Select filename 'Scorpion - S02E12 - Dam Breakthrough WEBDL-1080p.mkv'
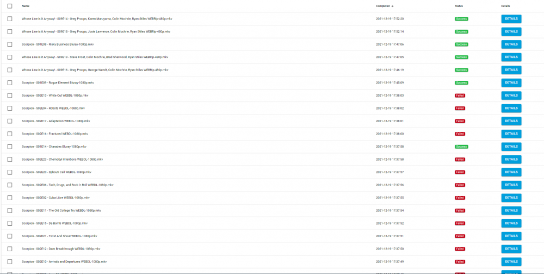The width and height of the screenshot is (544, 274). (x=61, y=249)
